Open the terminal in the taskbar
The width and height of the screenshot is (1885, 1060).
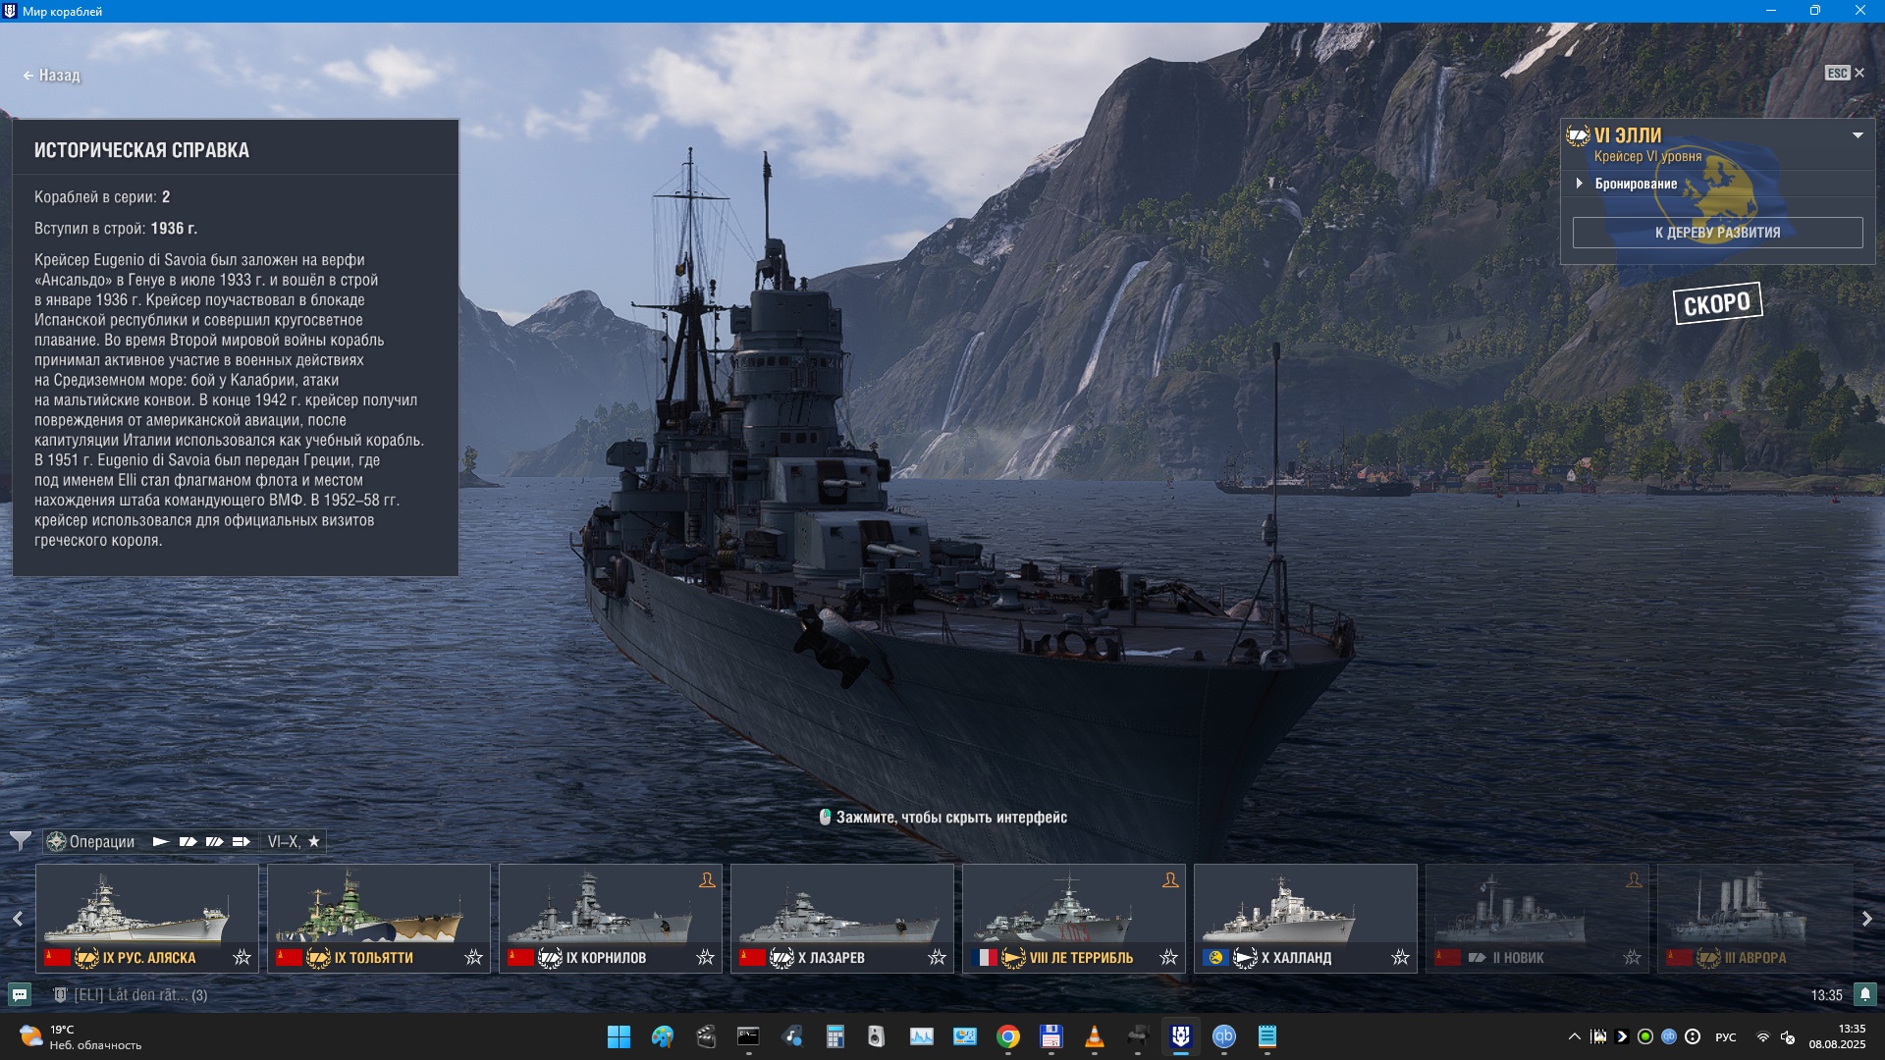pyautogui.click(x=749, y=1036)
